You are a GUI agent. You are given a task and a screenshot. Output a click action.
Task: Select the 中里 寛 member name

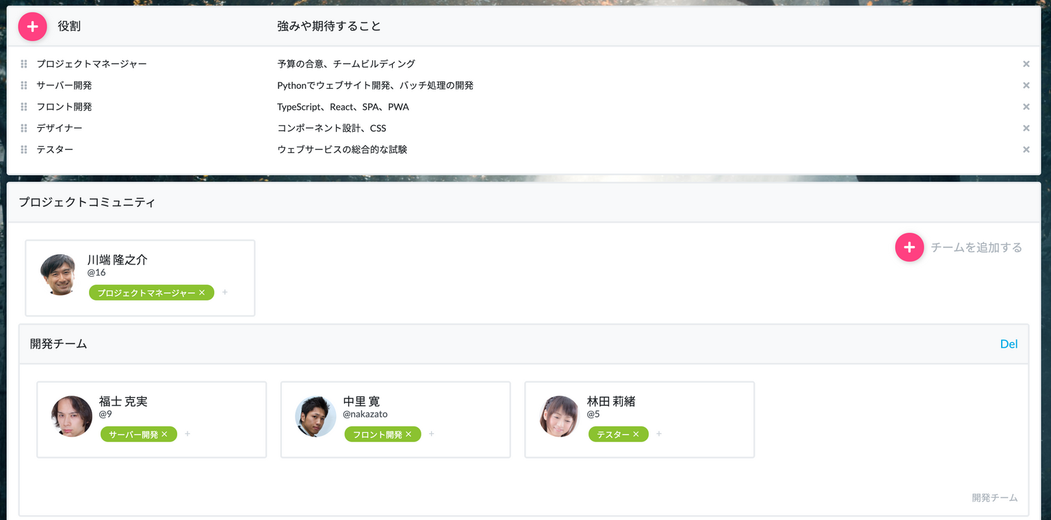click(361, 401)
